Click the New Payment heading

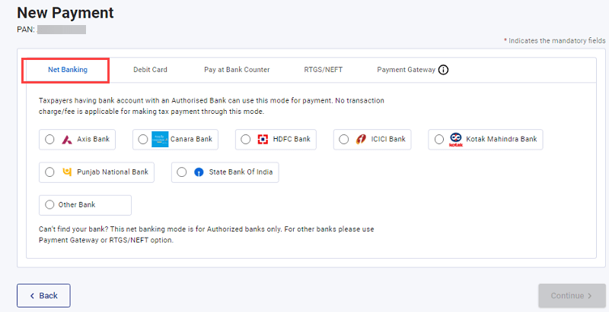65,13
